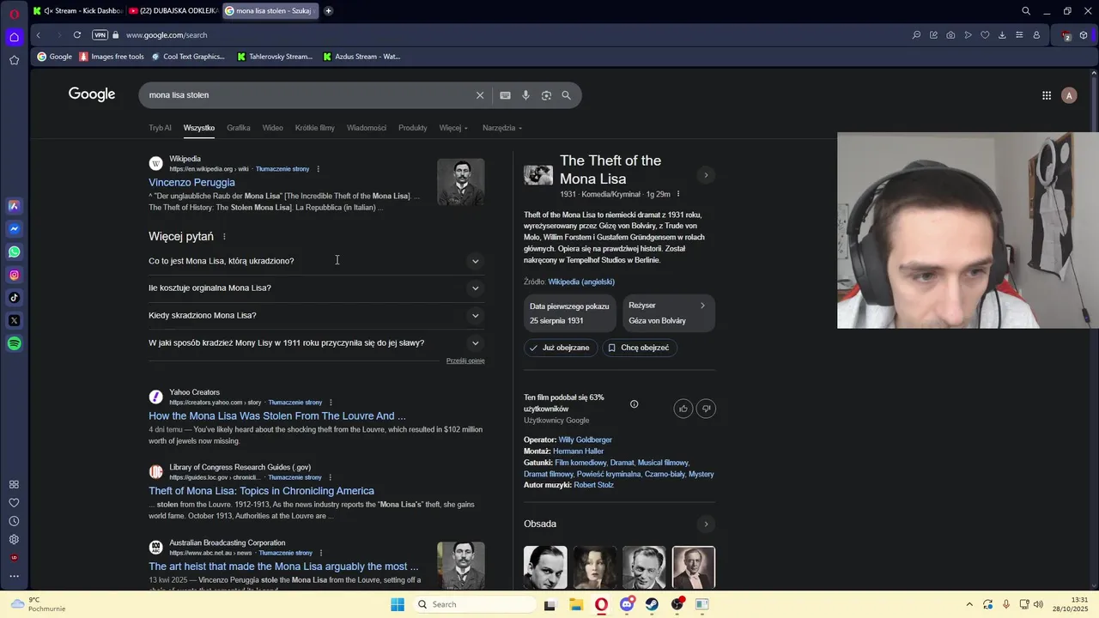Viewport: 1099px width, 618px height.
Task: Open 'Theft of Mona Lisa: Topics in Chronicling America'
Action: point(261,491)
